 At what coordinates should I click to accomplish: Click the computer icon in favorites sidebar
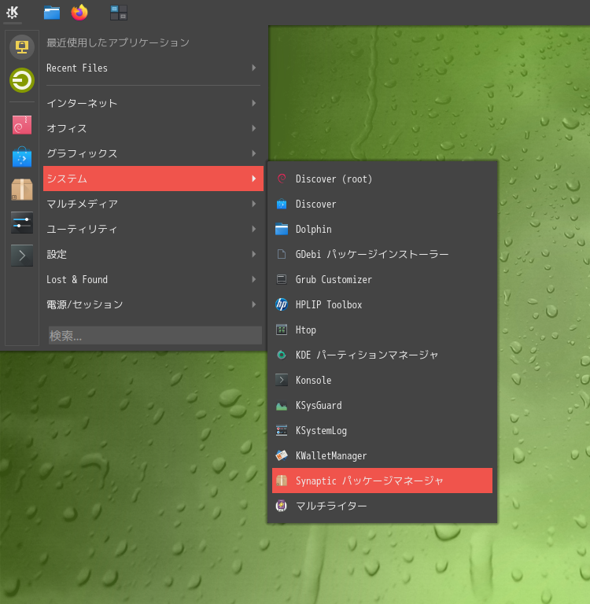22,47
